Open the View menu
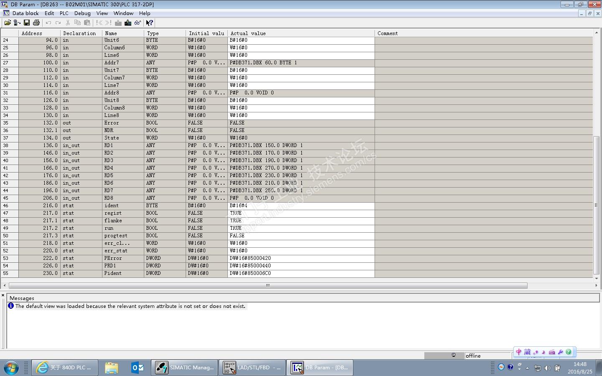Image resolution: width=602 pixels, height=376 pixels. coord(102,13)
